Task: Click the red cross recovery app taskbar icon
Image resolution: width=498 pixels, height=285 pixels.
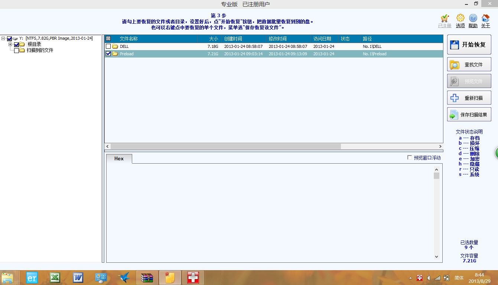Action: tap(193, 278)
